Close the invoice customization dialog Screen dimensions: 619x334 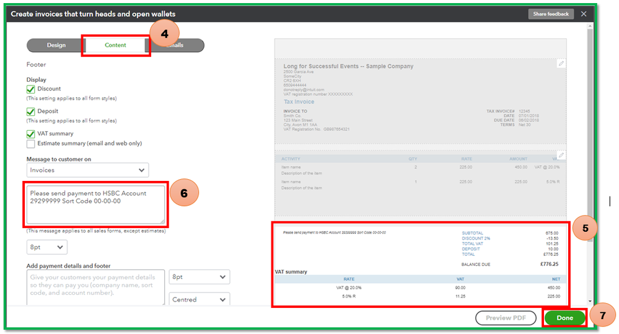584,14
